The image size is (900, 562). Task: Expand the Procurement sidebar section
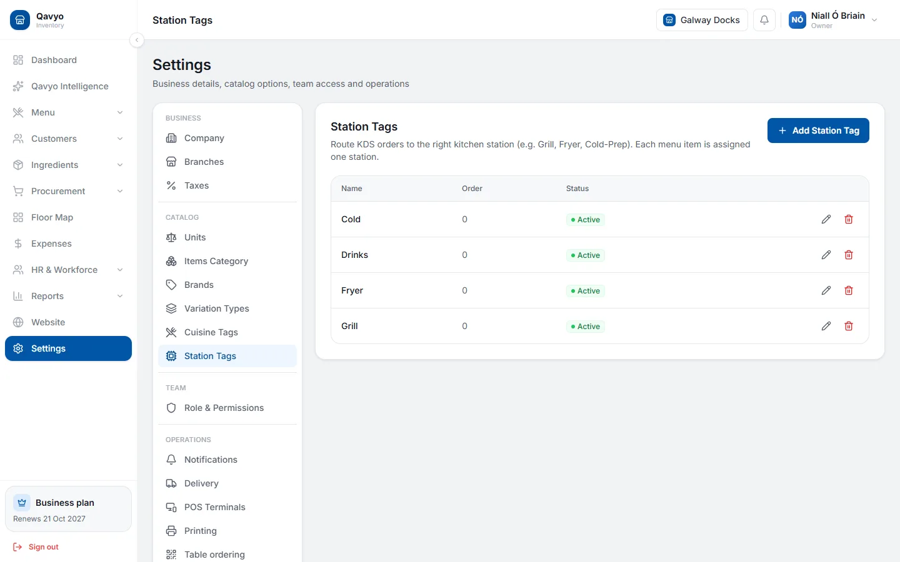point(68,191)
